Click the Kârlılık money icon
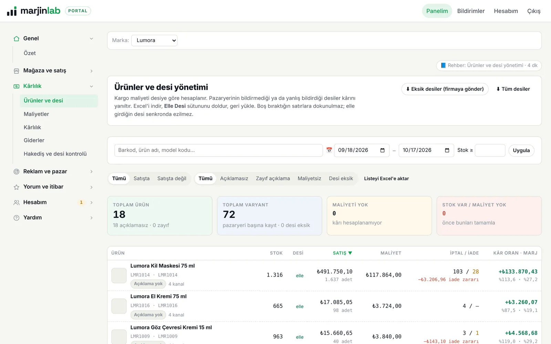Screen dimensions: 551x344 (16, 86)
